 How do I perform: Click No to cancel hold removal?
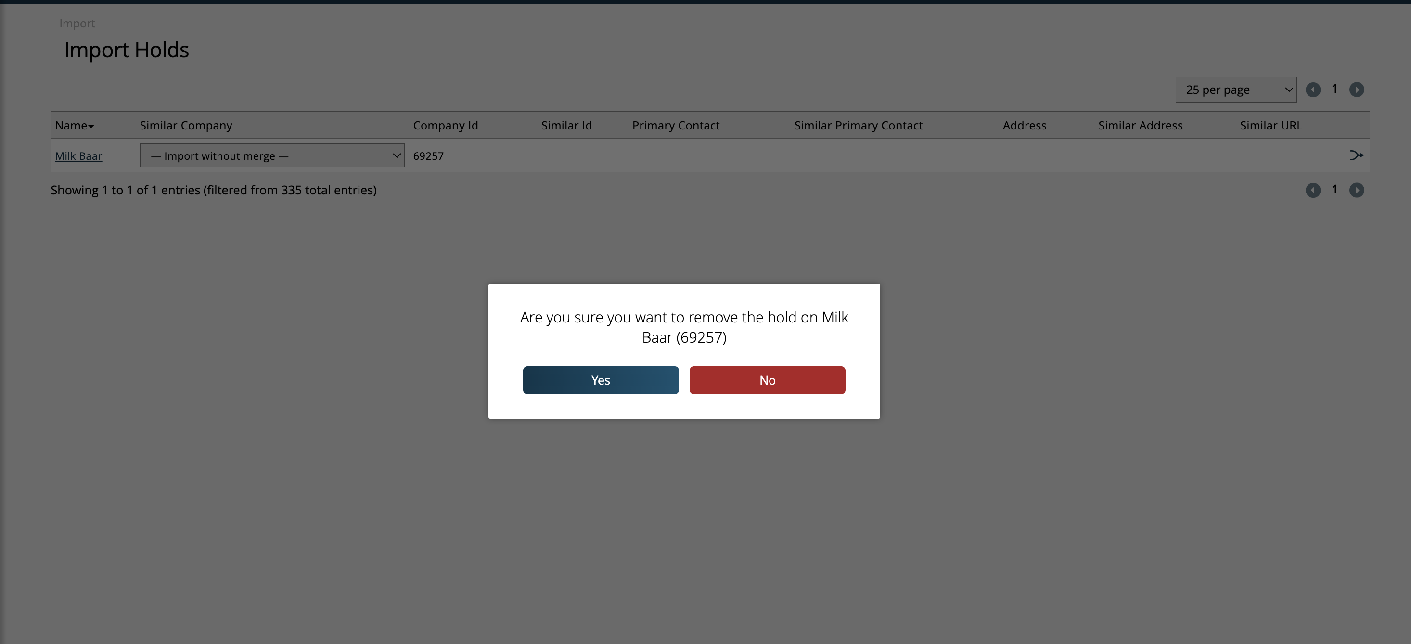[x=767, y=380]
